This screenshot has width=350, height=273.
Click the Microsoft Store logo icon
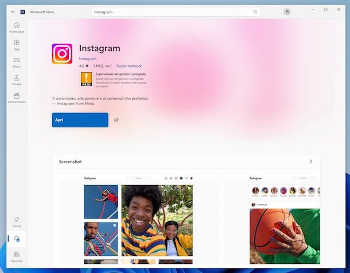coord(23,12)
